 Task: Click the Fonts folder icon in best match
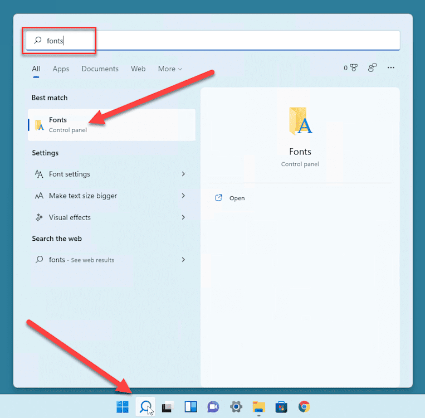tap(40, 125)
